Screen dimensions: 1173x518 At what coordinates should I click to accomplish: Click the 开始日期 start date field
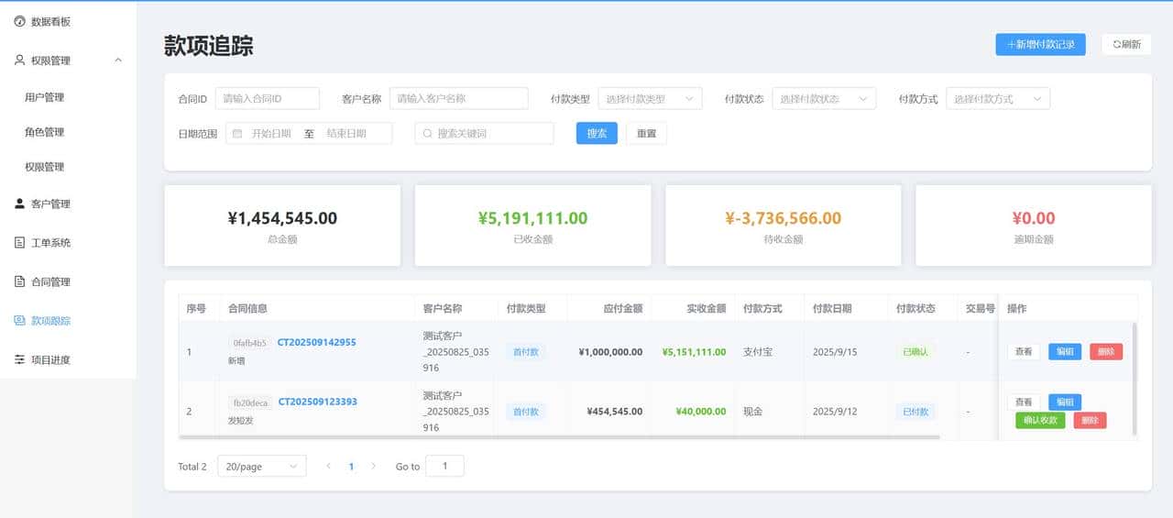(271, 133)
